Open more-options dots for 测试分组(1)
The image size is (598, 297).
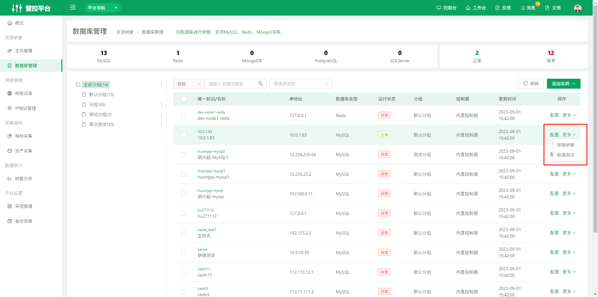161,115
